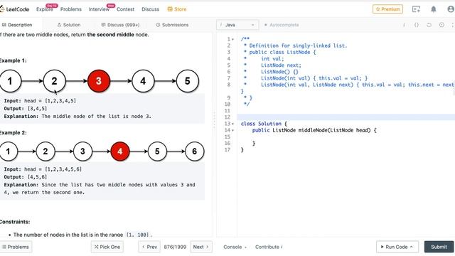Click the 876/1999 problem counter
Image resolution: width=455 pixels, height=256 pixels.
tap(175, 247)
